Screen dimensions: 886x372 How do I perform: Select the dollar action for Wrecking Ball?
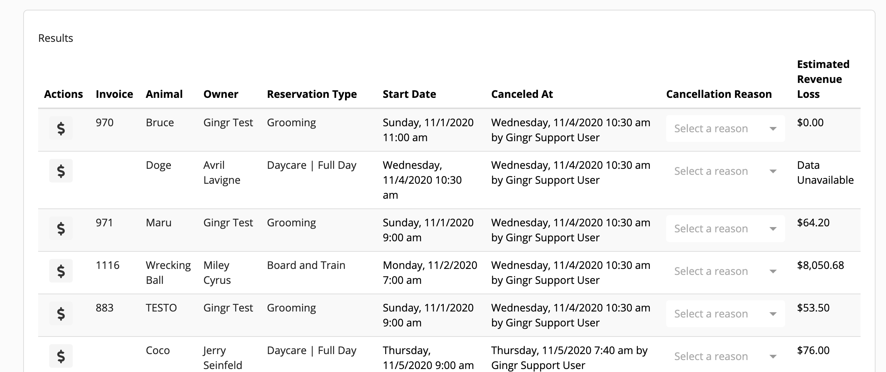tap(60, 271)
